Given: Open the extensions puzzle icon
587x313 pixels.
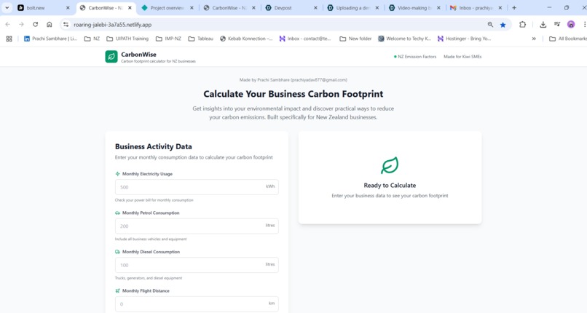Looking at the screenshot, I should [x=523, y=24].
